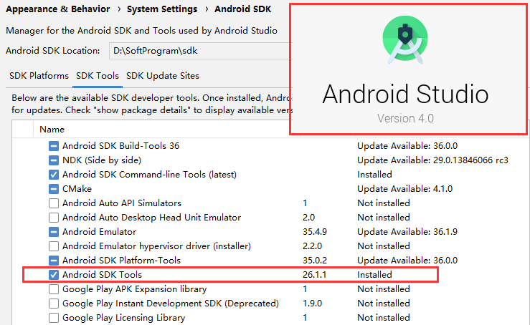Click version 2.2.0 of hypervisor driver
Image resolution: width=530 pixels, height=325 pixels.
coord(312,246)
